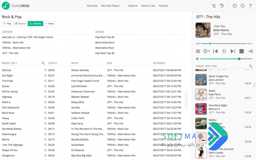256x160 pixels.
Task: Play the Rock & Pop station list
Action: [7, 23]
